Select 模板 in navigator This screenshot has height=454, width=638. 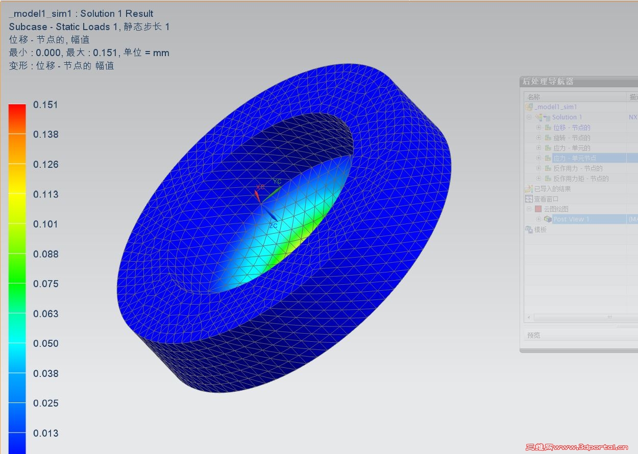point(541,230)
